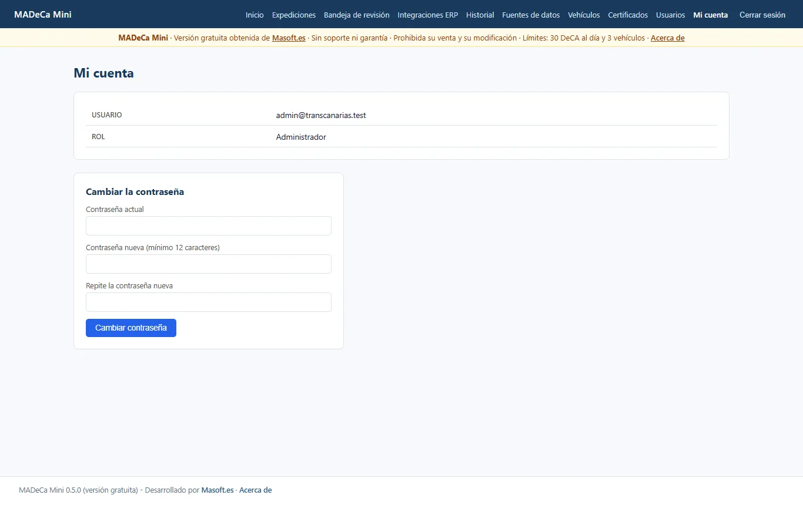The width and height of the screenshot is (803, 505).
Task: Open the Vehículos page
Action: click(584, 15)
